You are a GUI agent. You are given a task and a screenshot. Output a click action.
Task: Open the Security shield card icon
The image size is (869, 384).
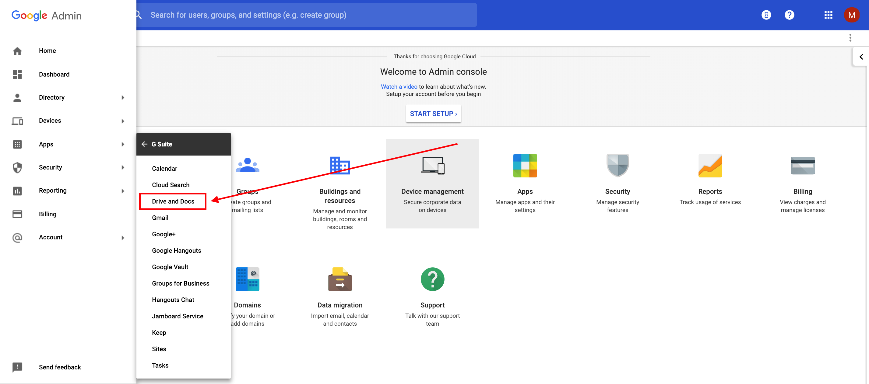(x=617, y=165)
